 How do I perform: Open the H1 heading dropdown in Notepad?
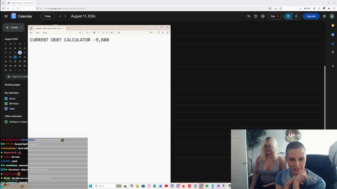coord(81,33)
